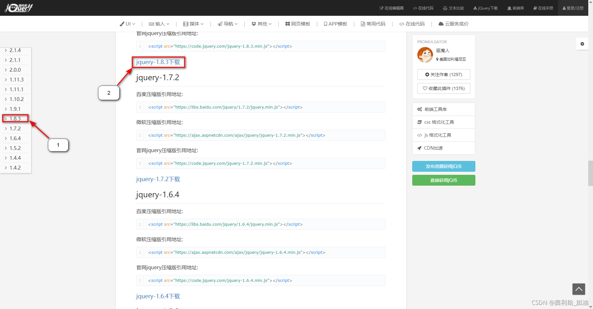The width and height of the screenshot is (593, 309).
Task: Select version 1.4.4 in sidebar list
Action: tap(15, 158)
